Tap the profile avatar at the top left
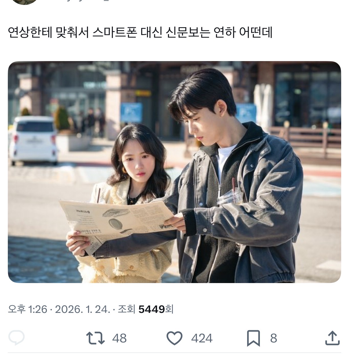This screenshot has width=349, height=356. pos(24,2)
